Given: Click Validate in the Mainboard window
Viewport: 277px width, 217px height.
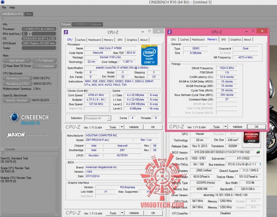Looking at the screenshot, I should tap(134, 213).
